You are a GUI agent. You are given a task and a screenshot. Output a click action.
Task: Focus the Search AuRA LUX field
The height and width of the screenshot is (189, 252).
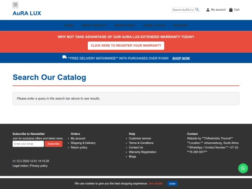(x=183, y=10)
